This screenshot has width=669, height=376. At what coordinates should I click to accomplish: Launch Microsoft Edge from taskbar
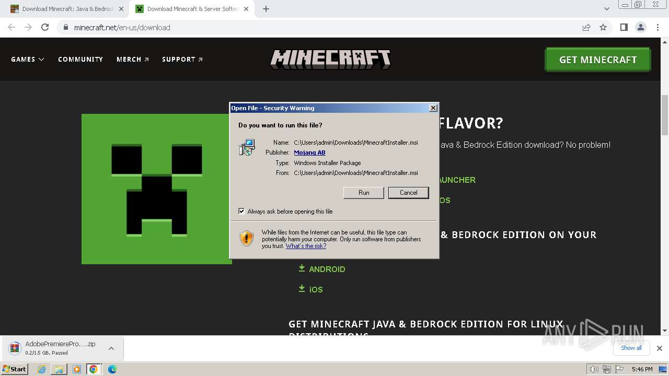(112, 369)
